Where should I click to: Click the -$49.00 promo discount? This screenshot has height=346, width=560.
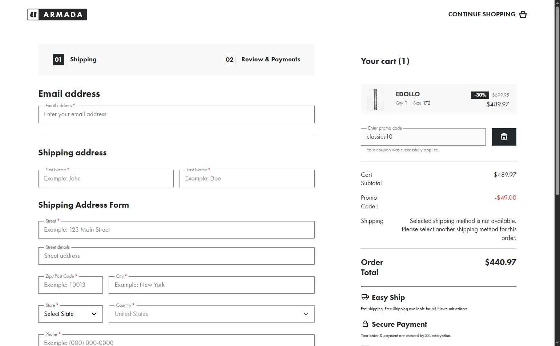pyautogui.click(x=505, y=198)
